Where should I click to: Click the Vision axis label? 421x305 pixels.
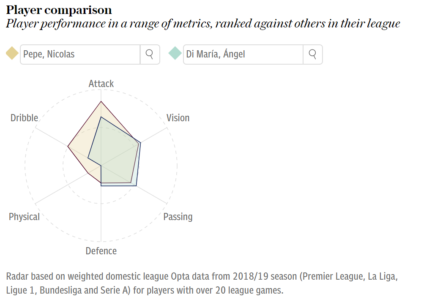(x=178, y=118)
